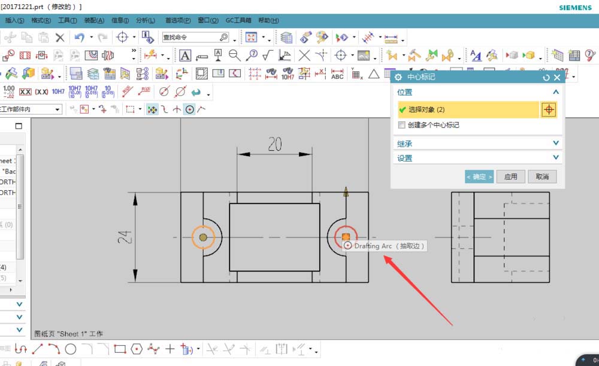Click the Delete X icon in top toolbar

click(60, 37)
